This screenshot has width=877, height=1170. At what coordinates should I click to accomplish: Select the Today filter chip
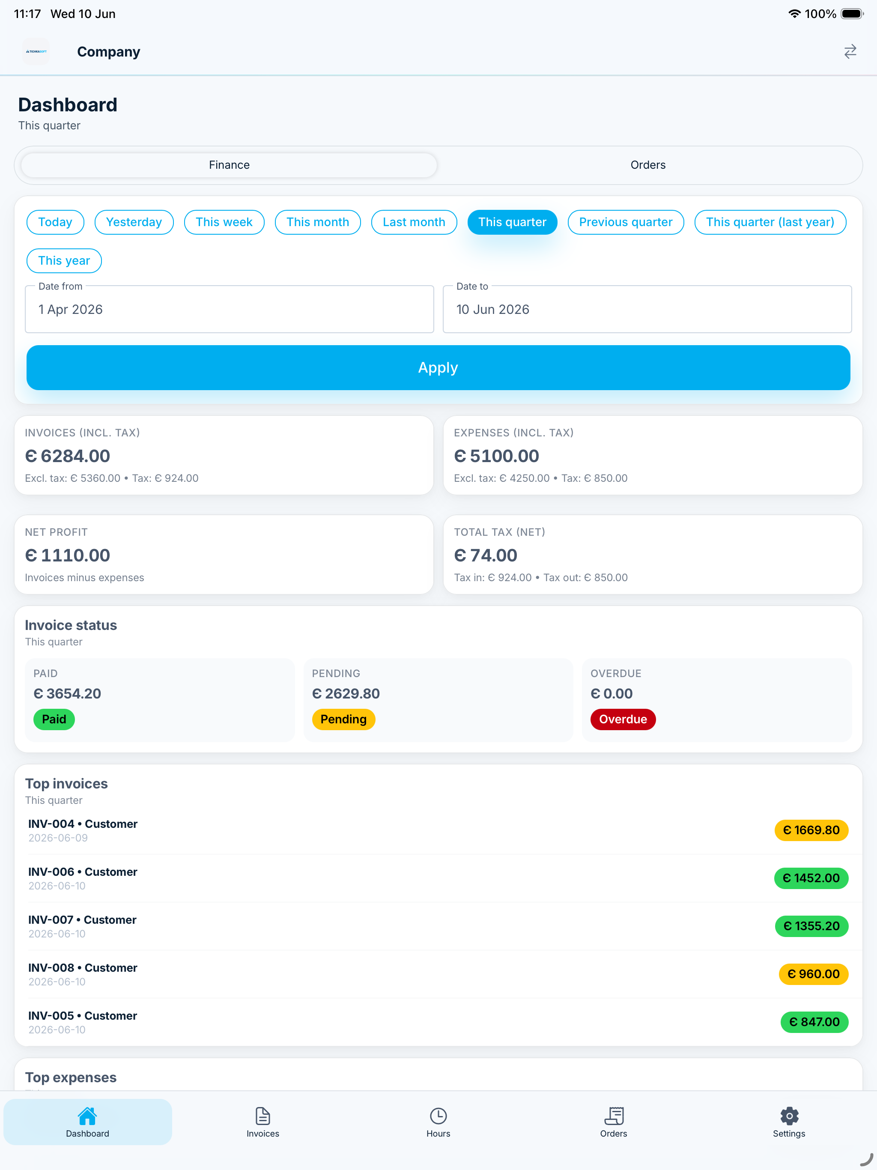pyautogui.click(x=56, y=222)
